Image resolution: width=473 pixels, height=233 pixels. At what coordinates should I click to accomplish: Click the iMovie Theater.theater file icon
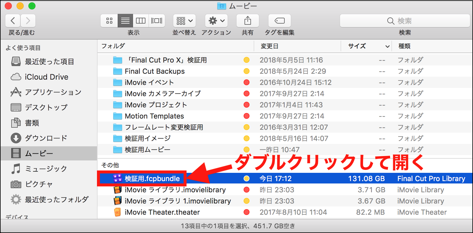(x=118, y=212)
